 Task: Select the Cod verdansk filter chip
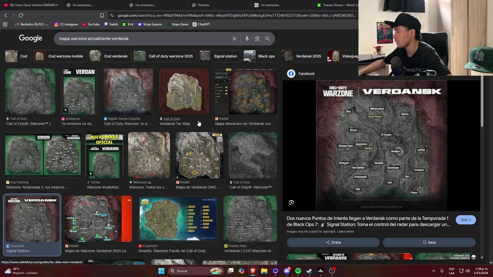point(110,56)
